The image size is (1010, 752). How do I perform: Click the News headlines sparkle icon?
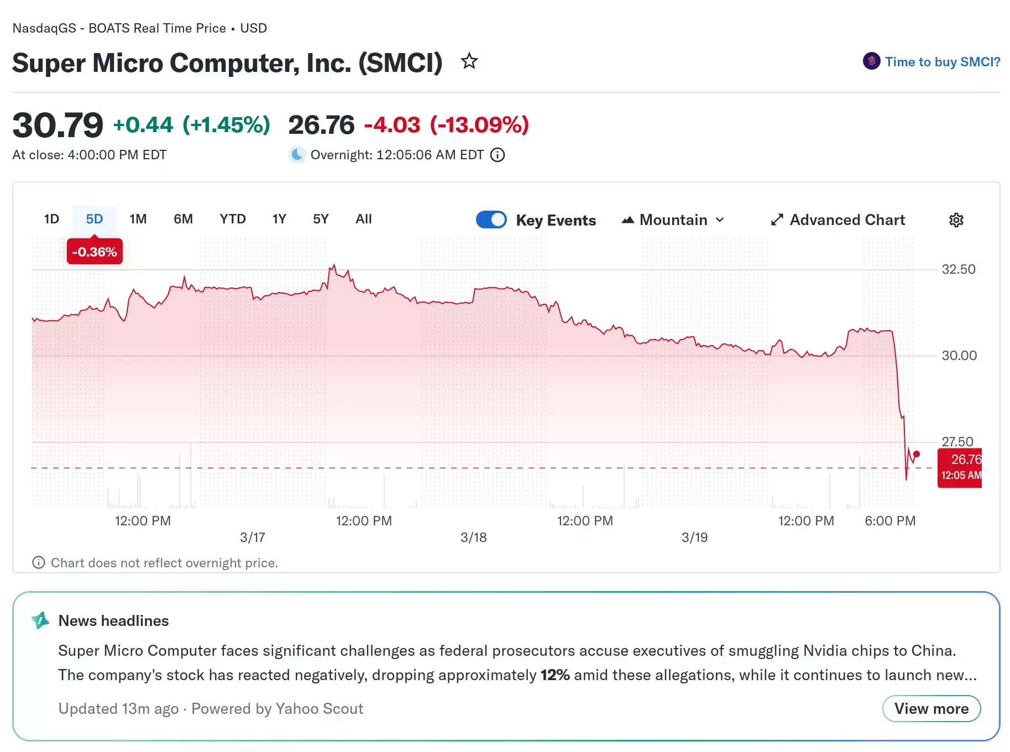point(40,621)
